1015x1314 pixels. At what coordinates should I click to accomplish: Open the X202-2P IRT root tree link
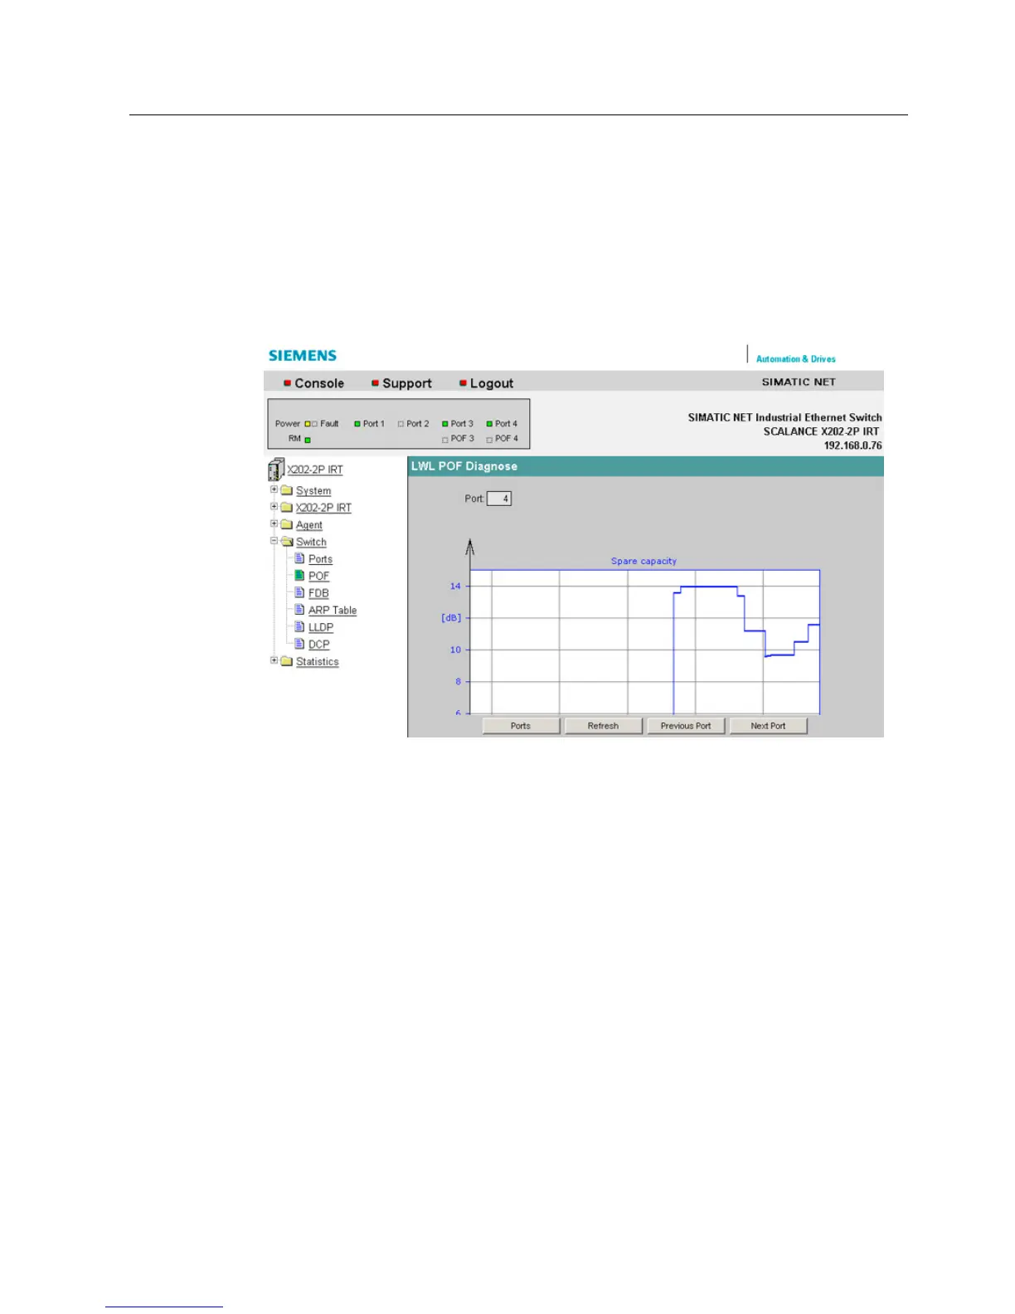pyautogui.click(x=315, y=470)
